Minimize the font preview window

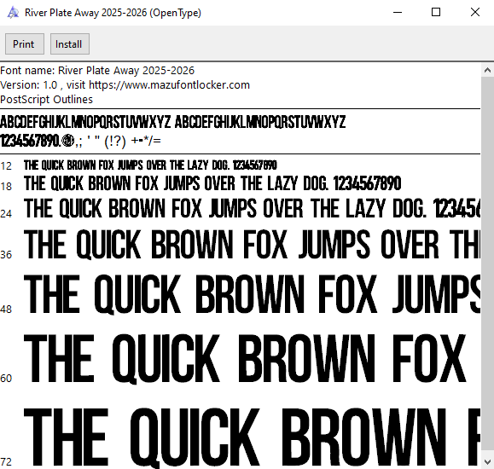[x=398, y=13]
